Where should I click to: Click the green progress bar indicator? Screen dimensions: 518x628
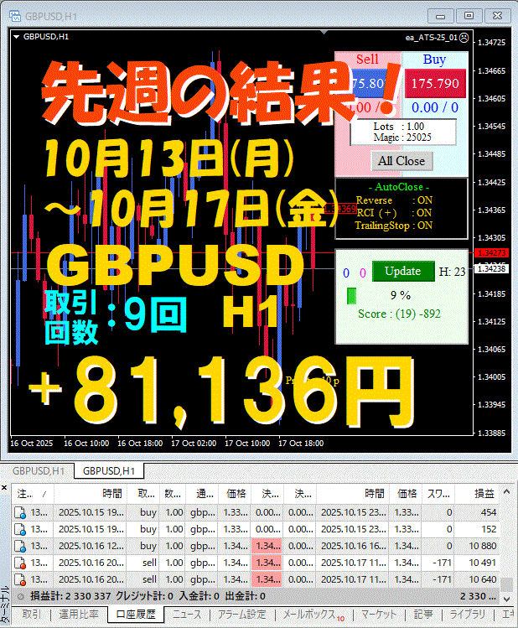(x=351, y=296)
